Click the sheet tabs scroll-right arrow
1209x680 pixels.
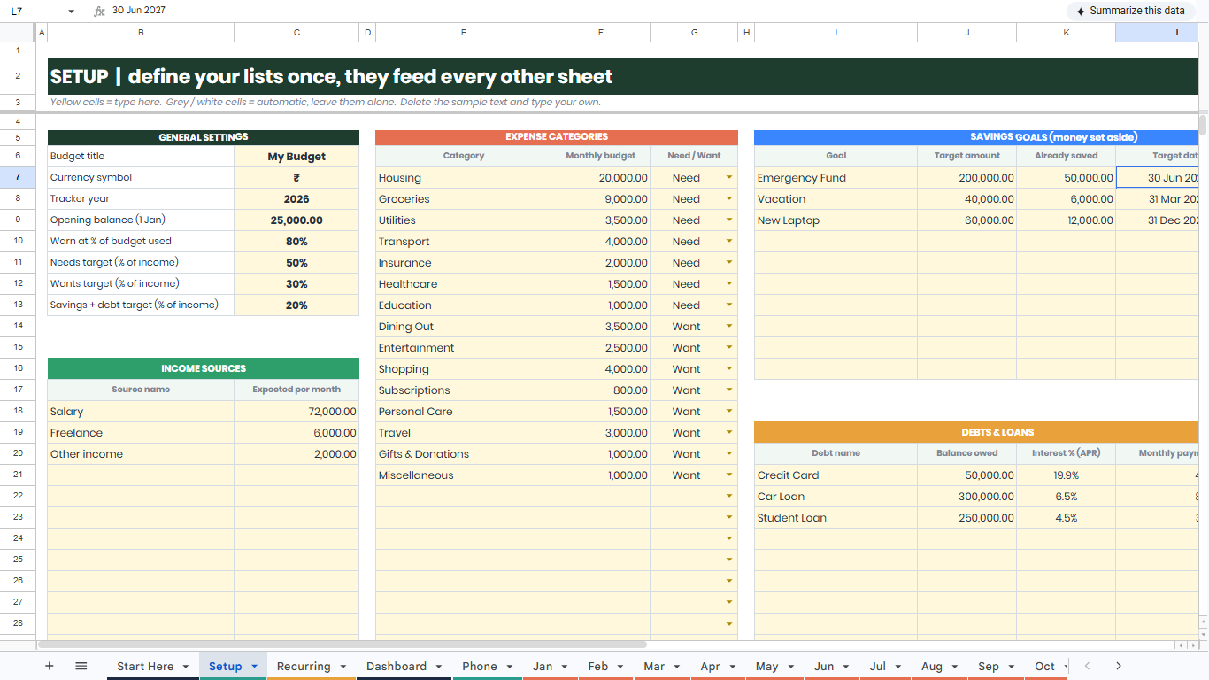tap(1119, 666)
